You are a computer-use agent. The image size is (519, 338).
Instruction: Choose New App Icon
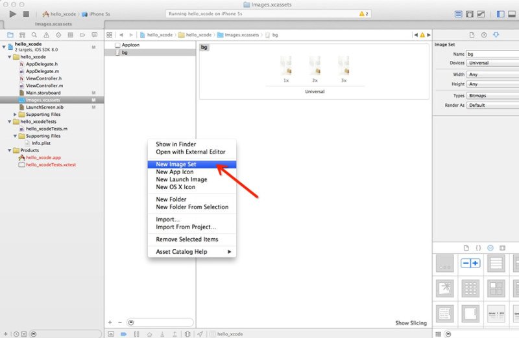[x=191, y=172]
